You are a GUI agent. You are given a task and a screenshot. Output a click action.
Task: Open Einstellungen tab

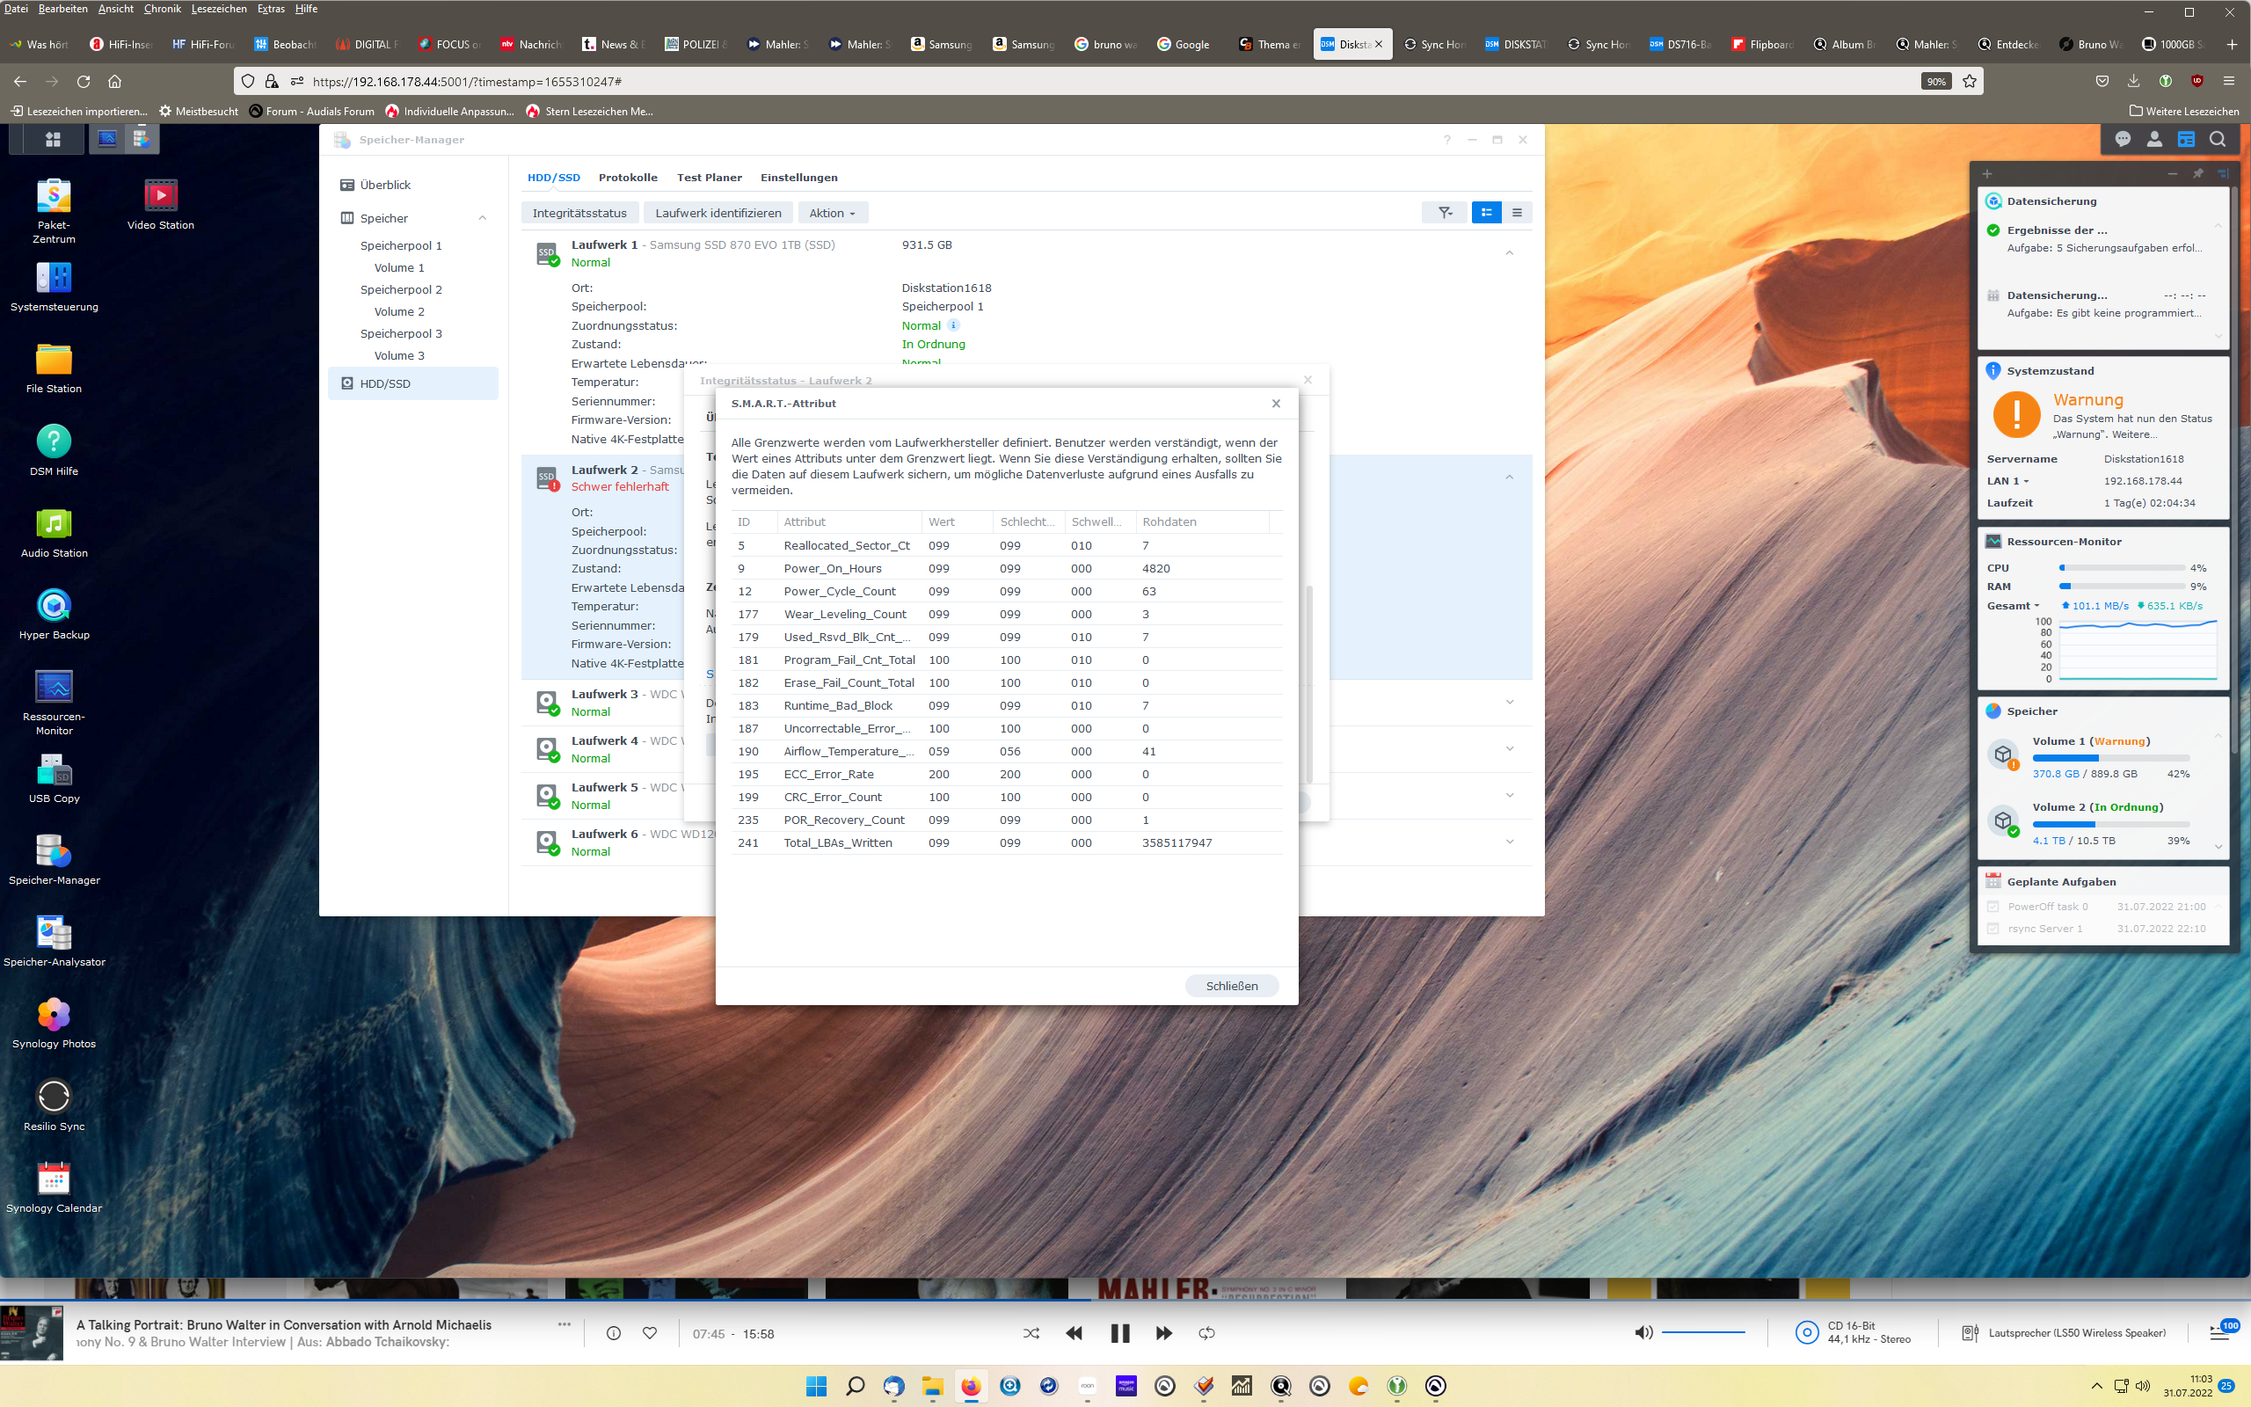[799, 178]
